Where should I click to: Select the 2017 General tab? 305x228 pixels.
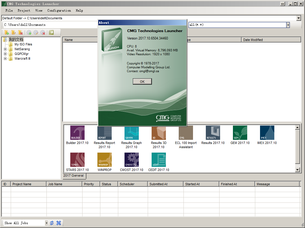(x=74, y=176)
